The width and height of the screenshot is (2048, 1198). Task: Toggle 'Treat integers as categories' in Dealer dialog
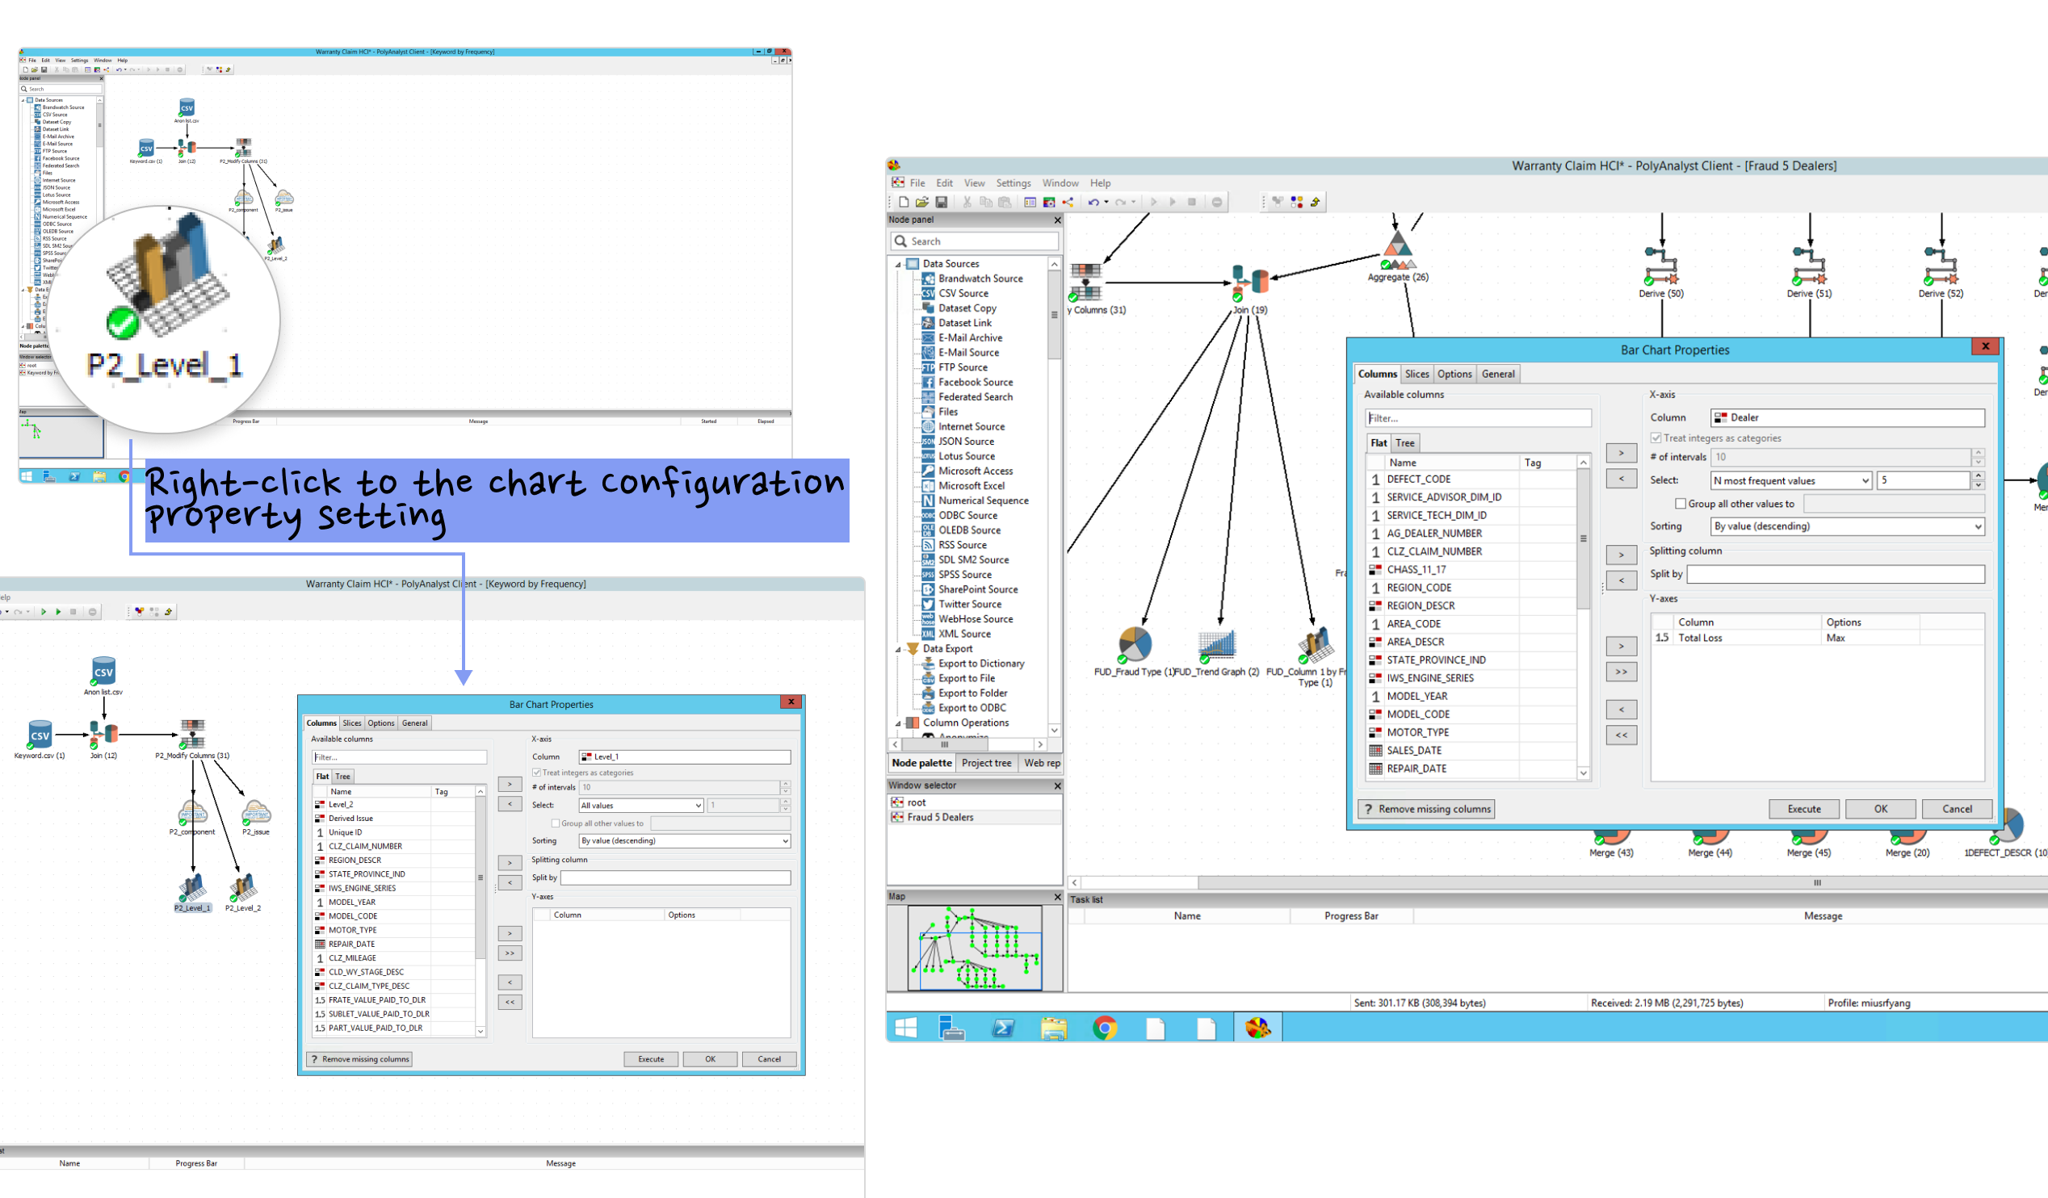click(x=1656, y=438)
